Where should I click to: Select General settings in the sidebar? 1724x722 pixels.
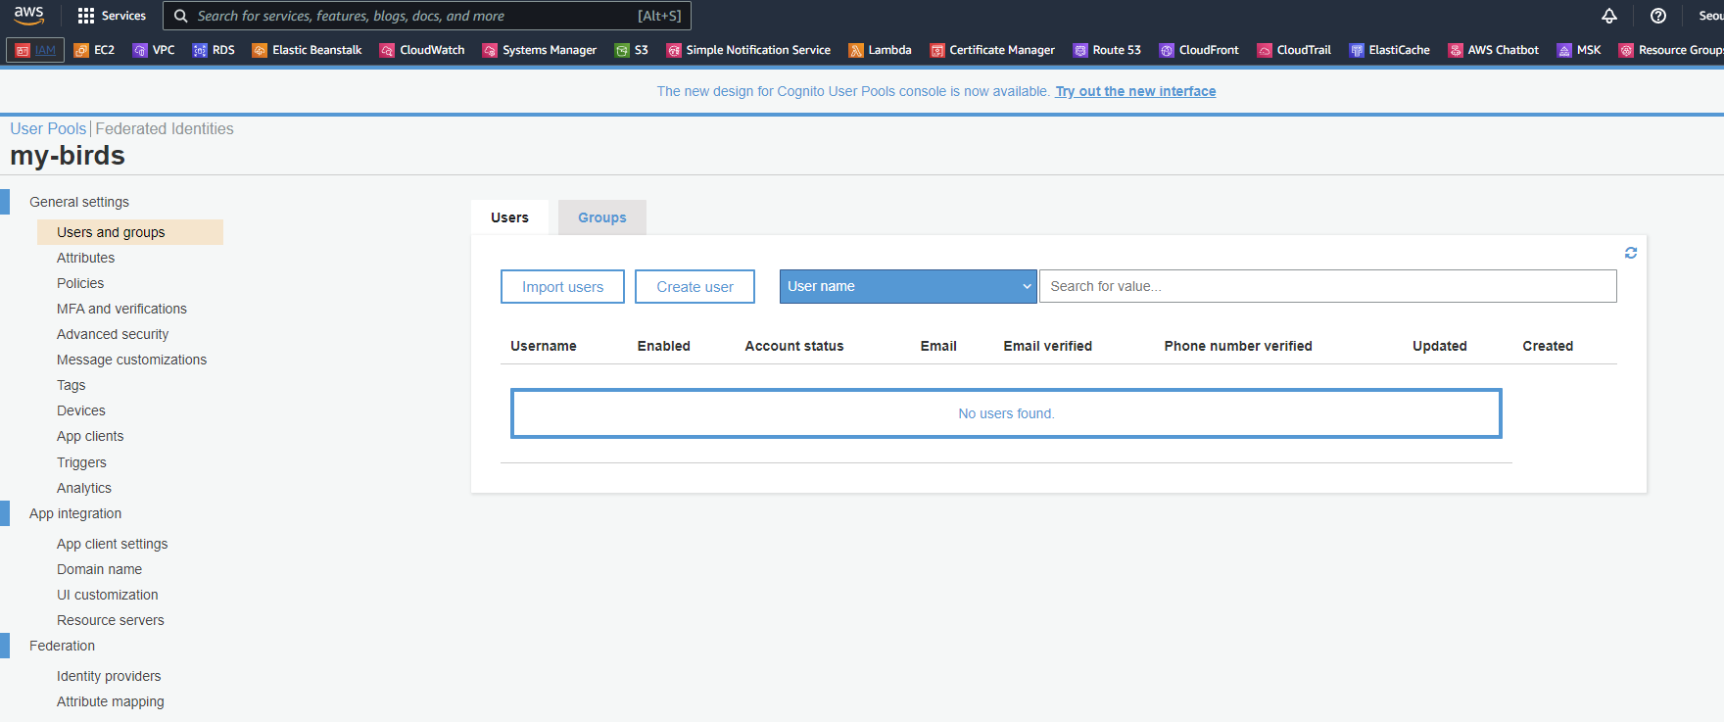(x=79, y=202)
